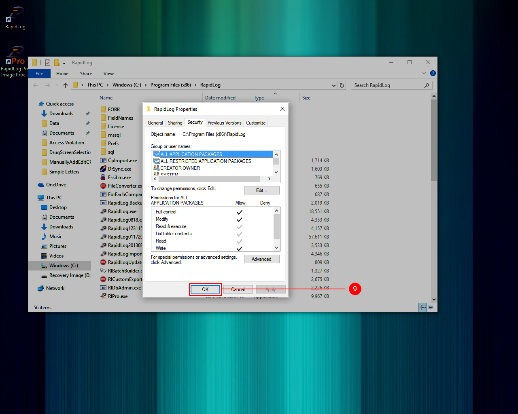Click the Explorer forward arrow

click(x=48, y=85)
